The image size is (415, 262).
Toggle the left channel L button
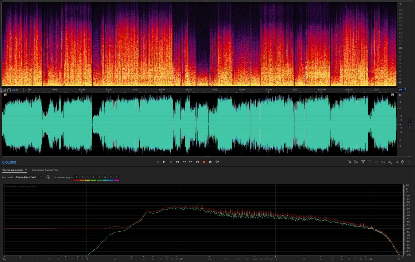click(x=410, y=121)
